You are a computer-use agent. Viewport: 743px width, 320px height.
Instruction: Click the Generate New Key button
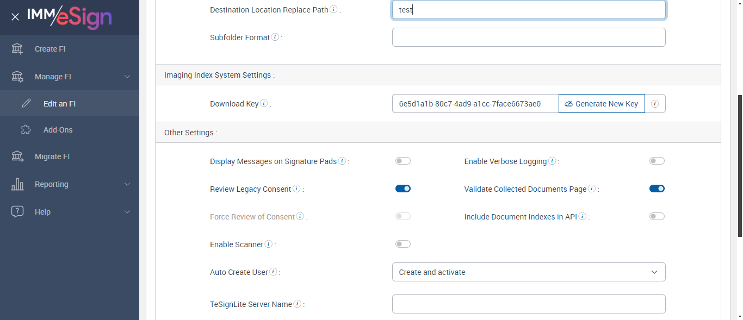click(602, 104)
